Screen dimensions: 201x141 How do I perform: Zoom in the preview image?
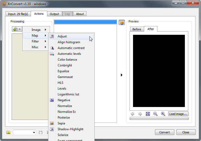click(x=163, y=114)
